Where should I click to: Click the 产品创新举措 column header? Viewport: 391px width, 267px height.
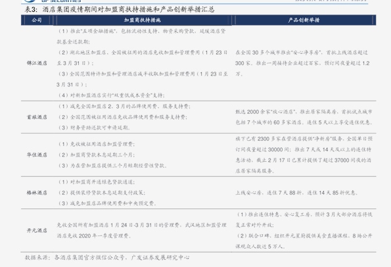coord(304,20)
